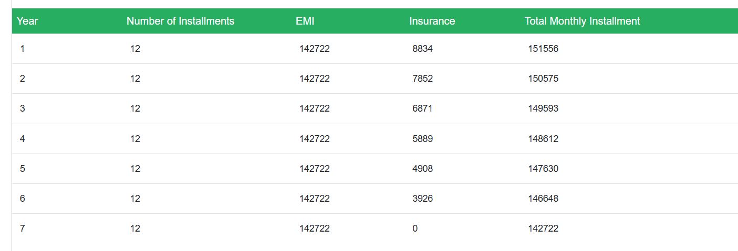Select the insurance amount 4908

[x=423, y=169]
